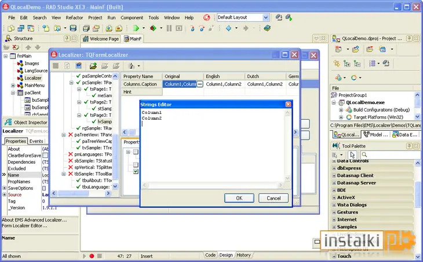Viewport: 423px width, 262px height.
Task: Expand the Source property in Object Inspector
Action: click(4, 194)
